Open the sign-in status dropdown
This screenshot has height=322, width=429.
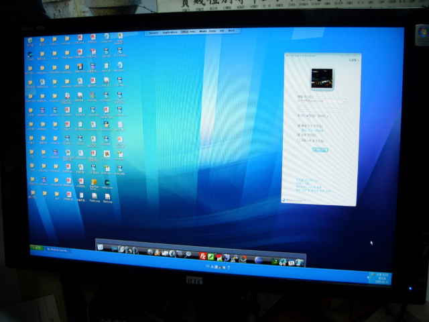[x=323, y=116]
